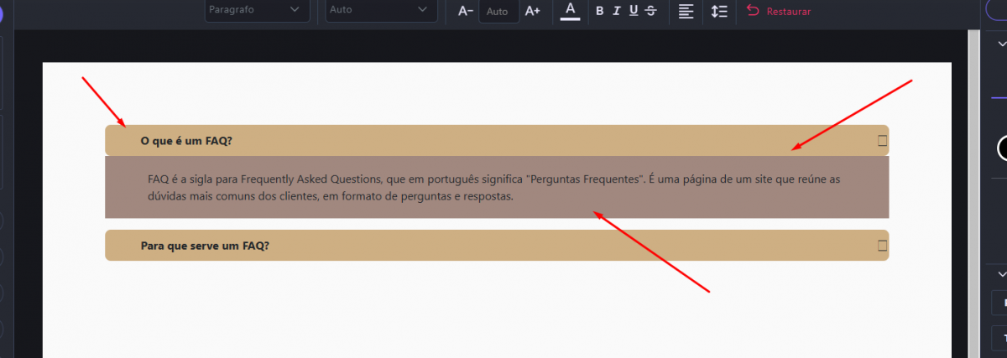
Task: Open the text color picker
Action: [570, 11]
